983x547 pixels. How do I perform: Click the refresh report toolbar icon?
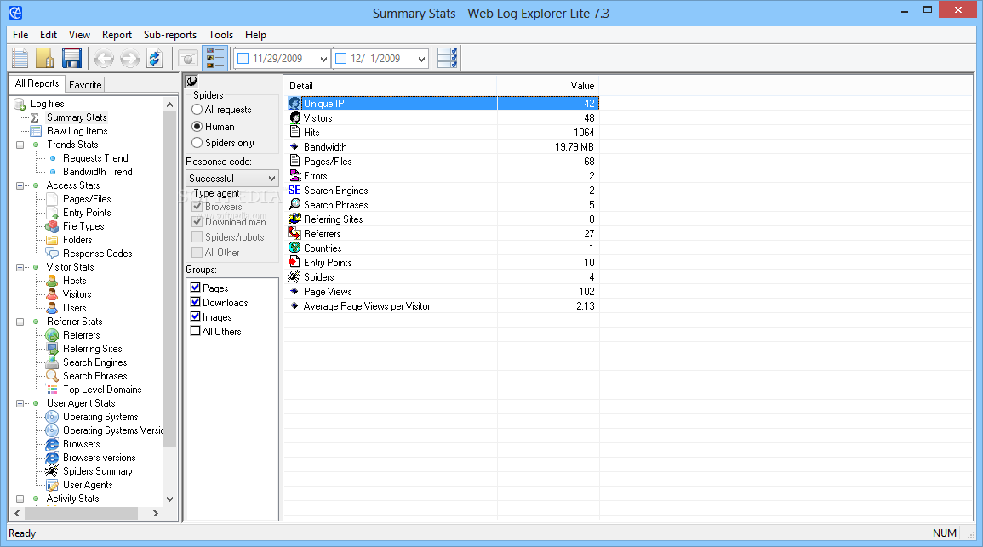coord(155,59)
